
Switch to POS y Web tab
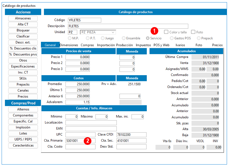[x=162, y=45]
